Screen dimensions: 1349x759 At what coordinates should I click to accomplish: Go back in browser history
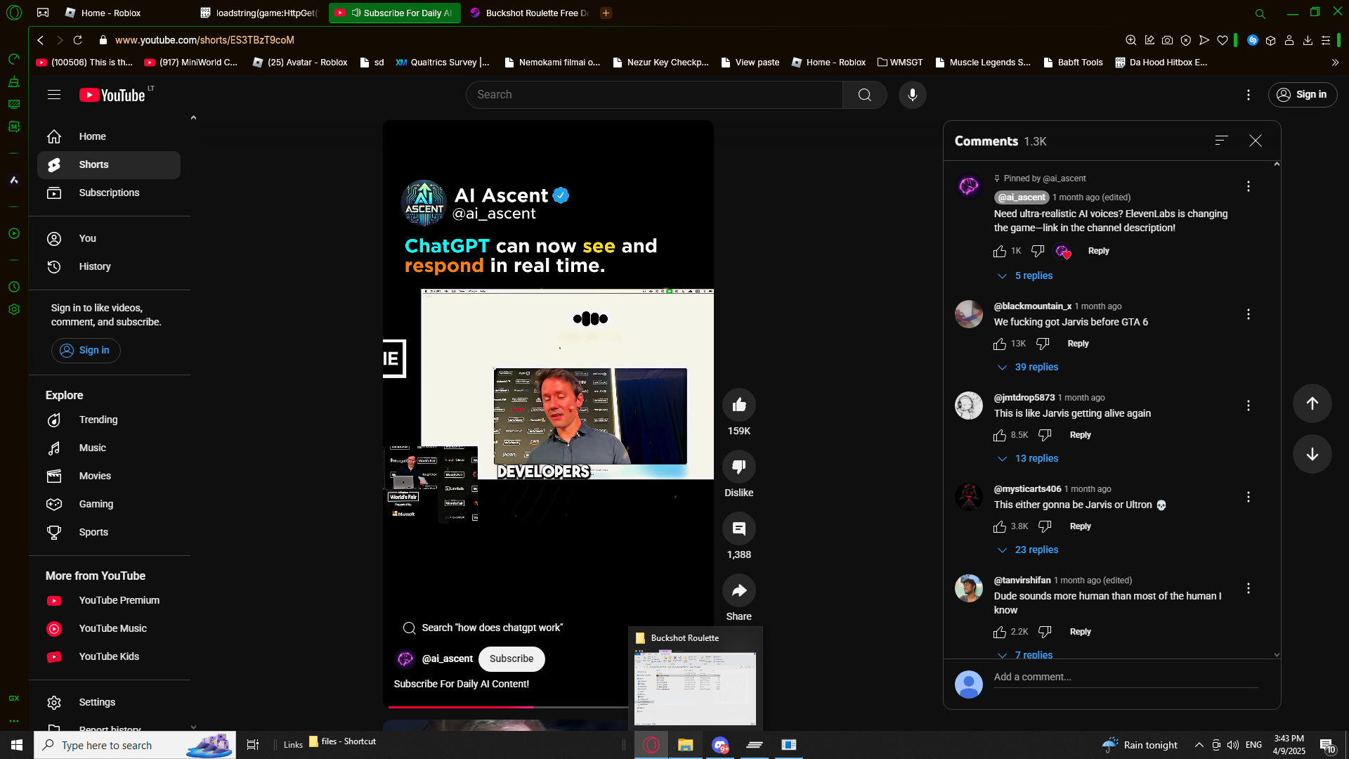coord(41,40)
